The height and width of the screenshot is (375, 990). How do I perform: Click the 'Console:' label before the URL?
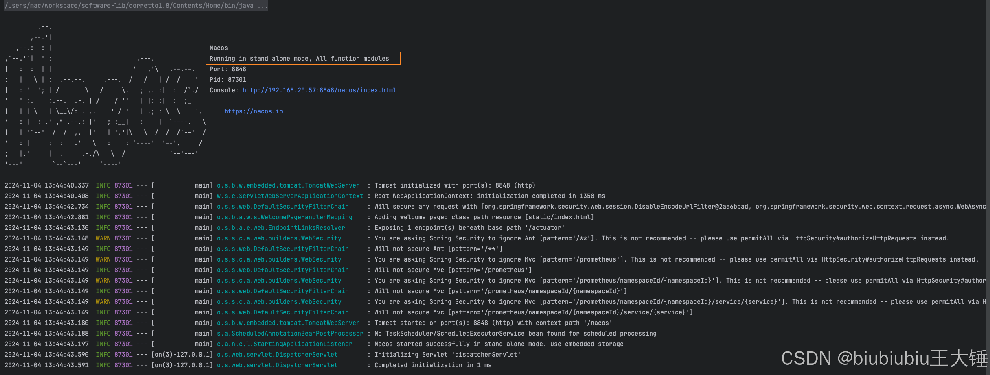(x=224, y=90)
